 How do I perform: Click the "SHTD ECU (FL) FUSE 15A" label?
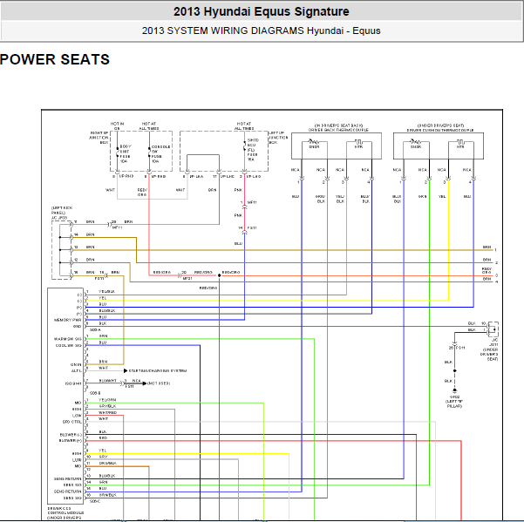[x=253, y=150]
